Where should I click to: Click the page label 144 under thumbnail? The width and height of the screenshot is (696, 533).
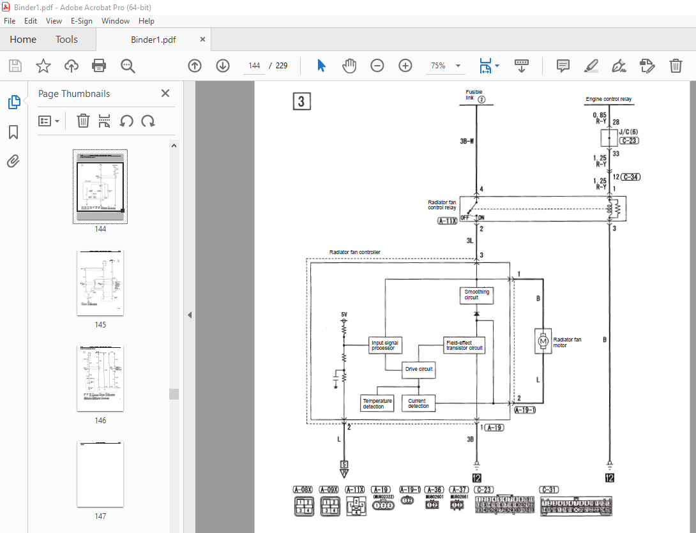[100, 229]
